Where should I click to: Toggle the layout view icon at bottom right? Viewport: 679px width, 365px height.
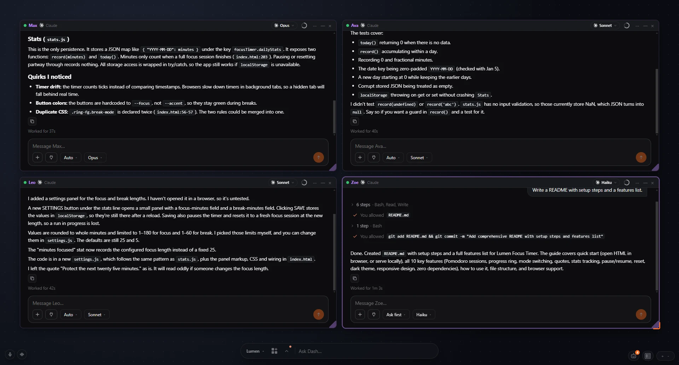(x=648, y=356)
